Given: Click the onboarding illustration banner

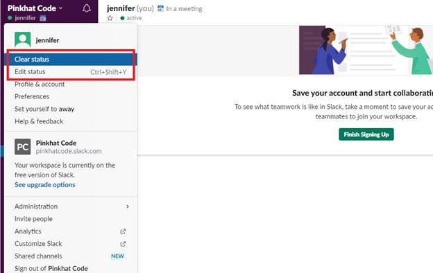Looking at the screenshot, I should [366, 50].
